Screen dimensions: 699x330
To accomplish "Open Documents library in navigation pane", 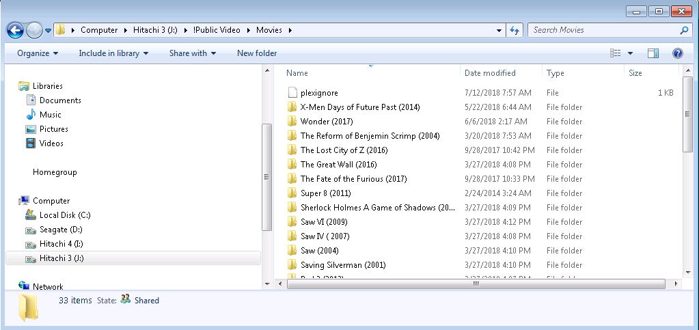I will click(x=60, y=100).
